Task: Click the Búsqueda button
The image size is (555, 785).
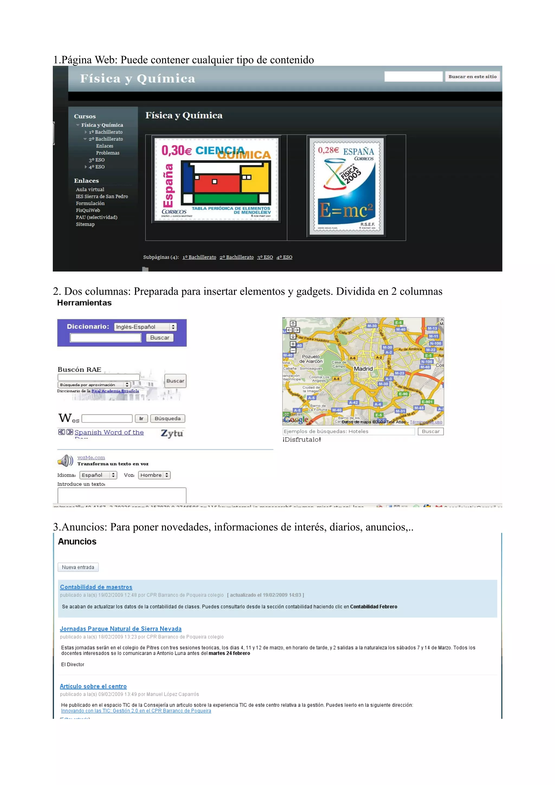Action: click(167, 419)
